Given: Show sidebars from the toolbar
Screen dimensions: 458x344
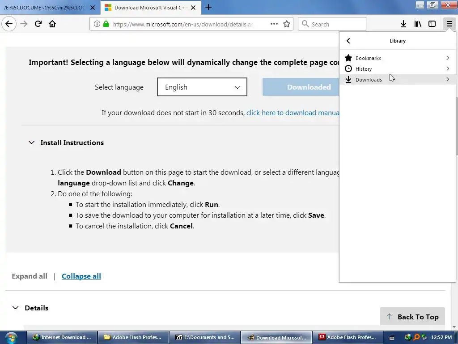Looking at the screenshot, I should 432,24.
